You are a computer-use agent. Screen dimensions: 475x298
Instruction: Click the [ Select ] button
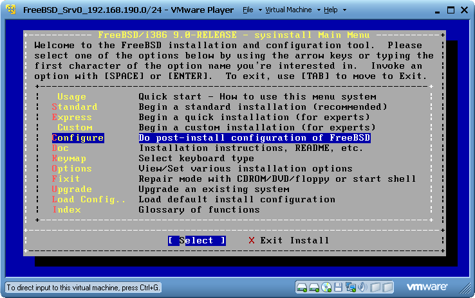click(x=196, y=241)
